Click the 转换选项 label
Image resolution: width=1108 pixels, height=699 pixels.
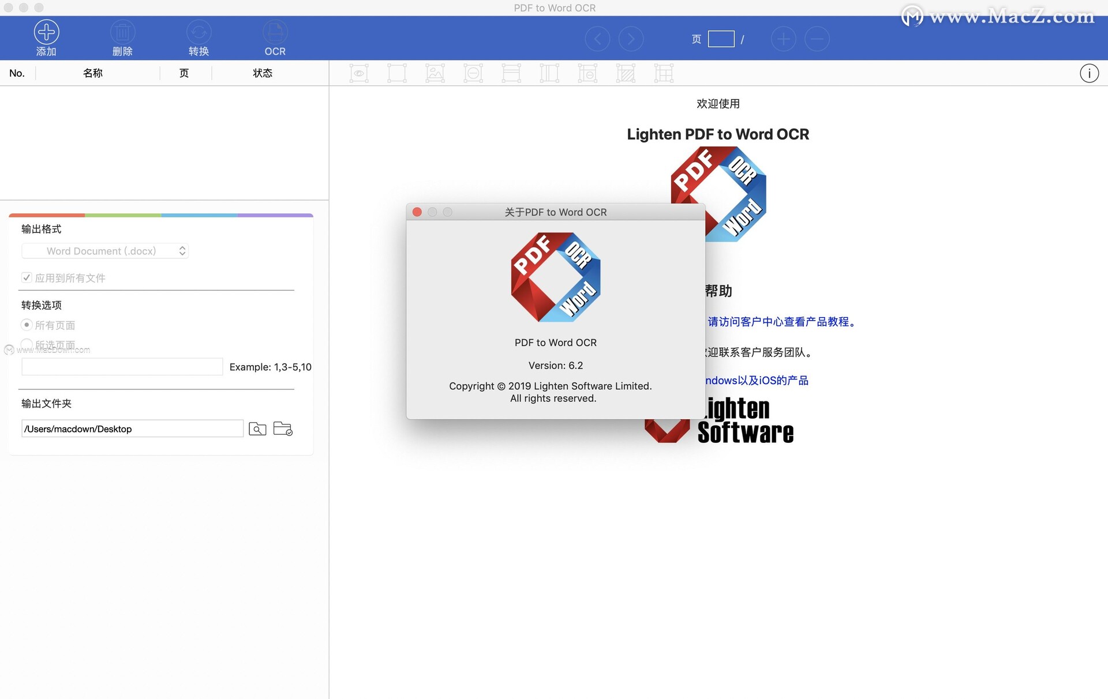(42, 305)
